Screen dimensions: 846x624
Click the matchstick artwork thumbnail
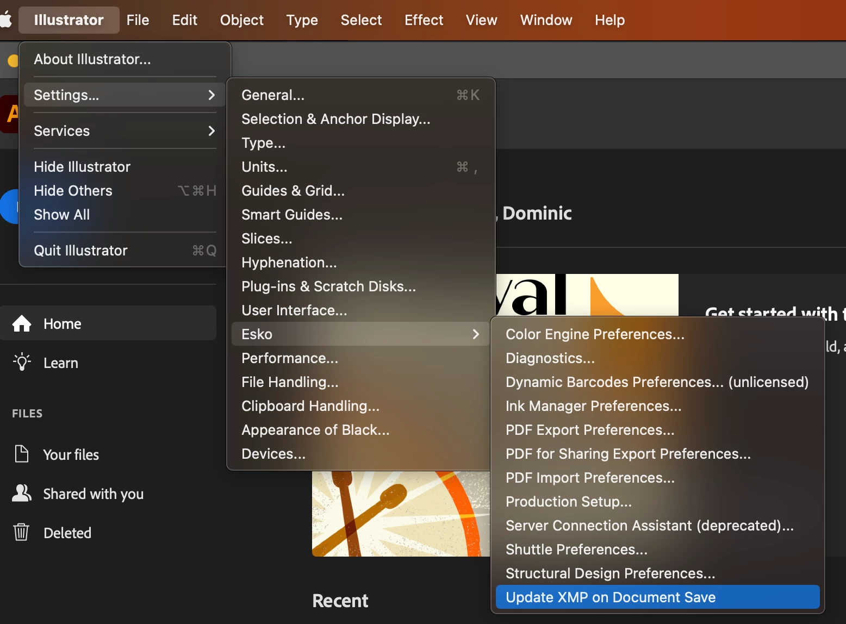coord(401,514)
